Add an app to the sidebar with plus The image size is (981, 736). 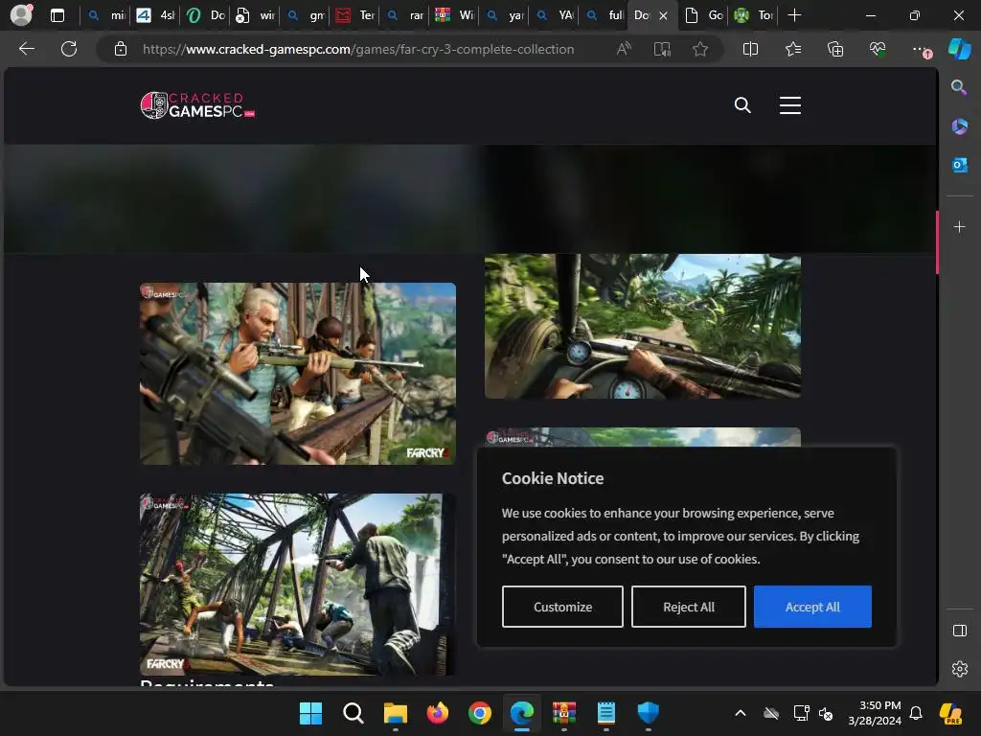[959, 226]
